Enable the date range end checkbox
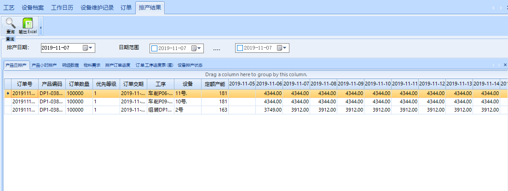 [239, 48]
